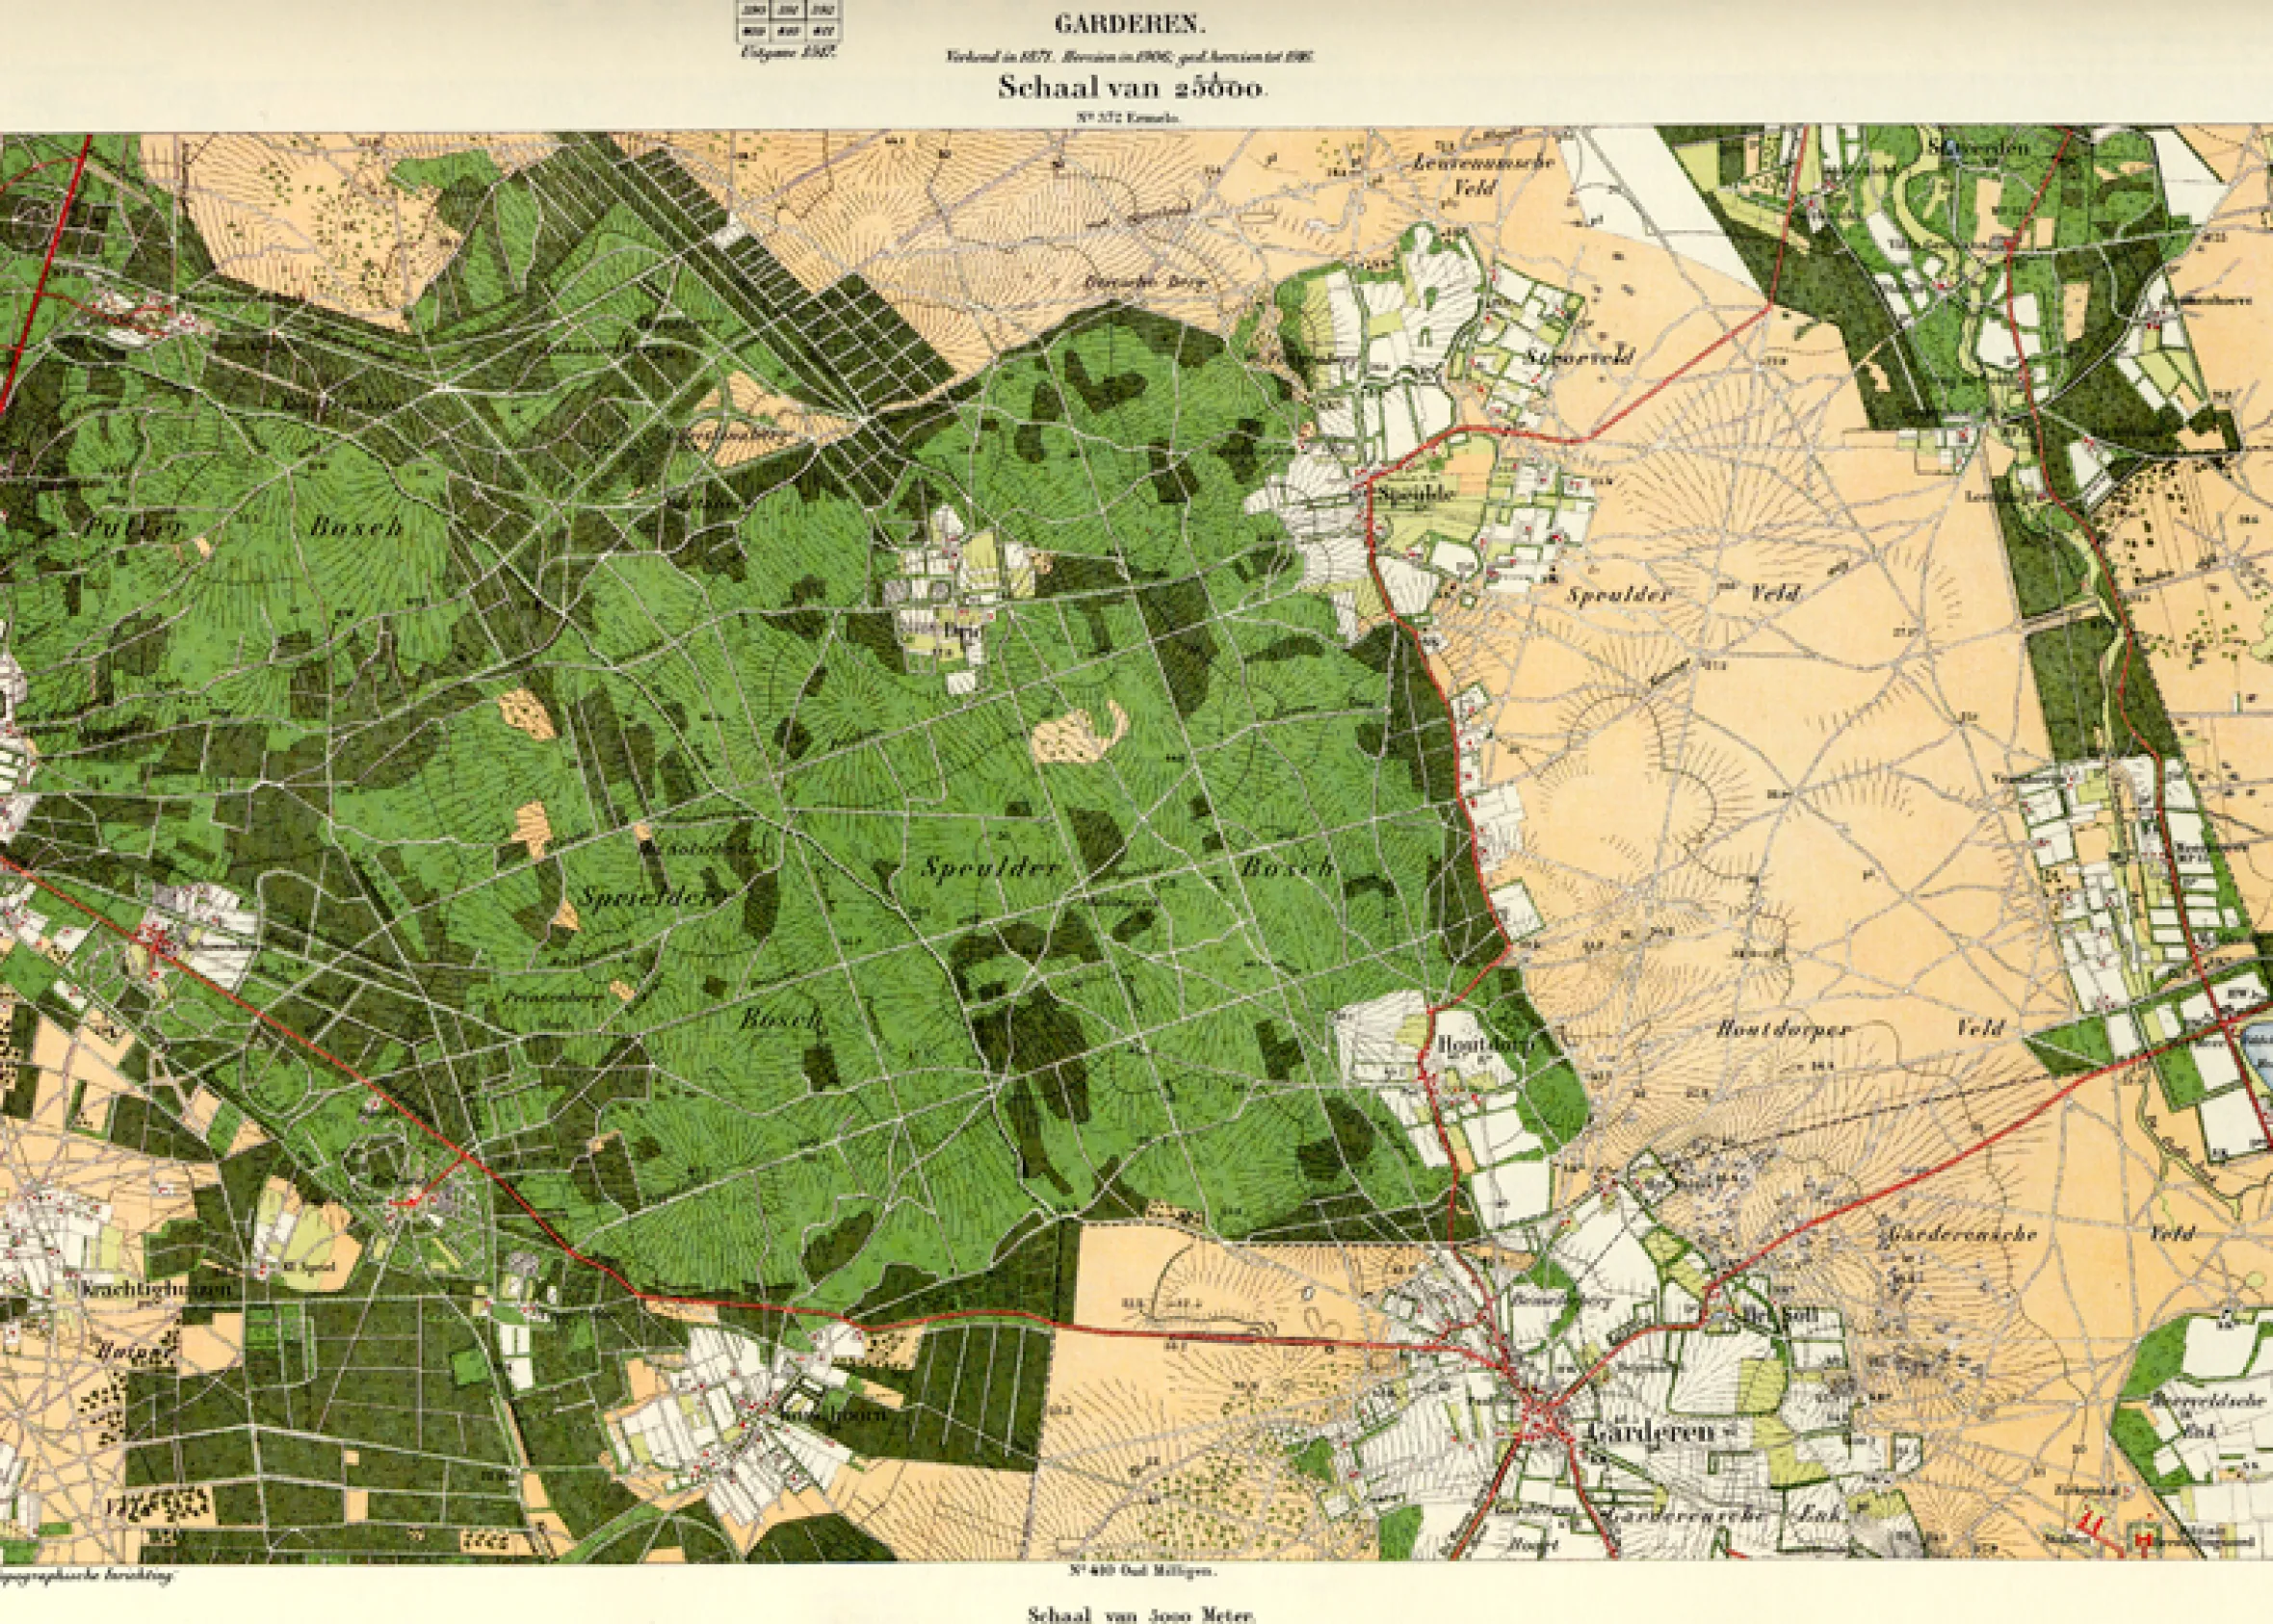Click the small index grid above the map
This screenshot has width=2273, height=1624.
[x=791, y=21]
